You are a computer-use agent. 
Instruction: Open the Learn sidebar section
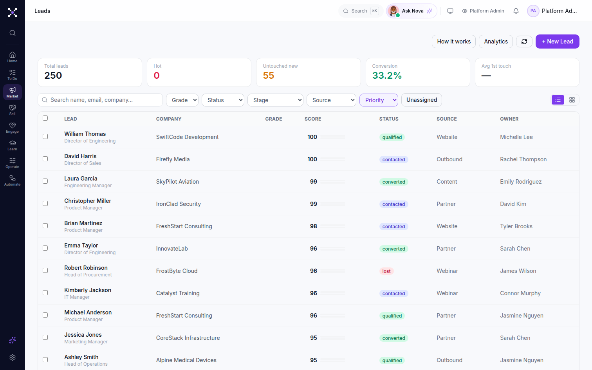13,145
